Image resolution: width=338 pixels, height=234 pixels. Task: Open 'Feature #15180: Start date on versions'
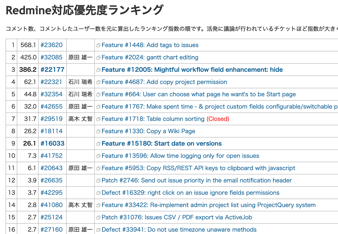pyautogui.click(x=162, y=143)
